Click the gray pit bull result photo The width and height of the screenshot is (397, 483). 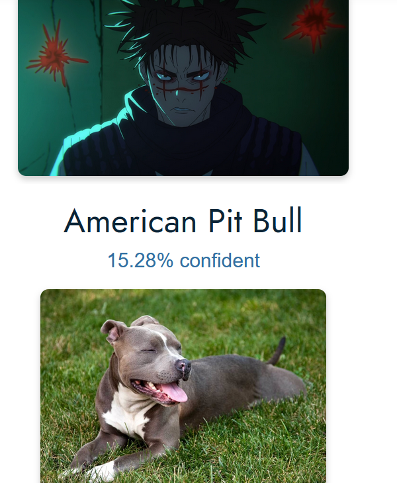pyautogui.click(x=183, y=386)
